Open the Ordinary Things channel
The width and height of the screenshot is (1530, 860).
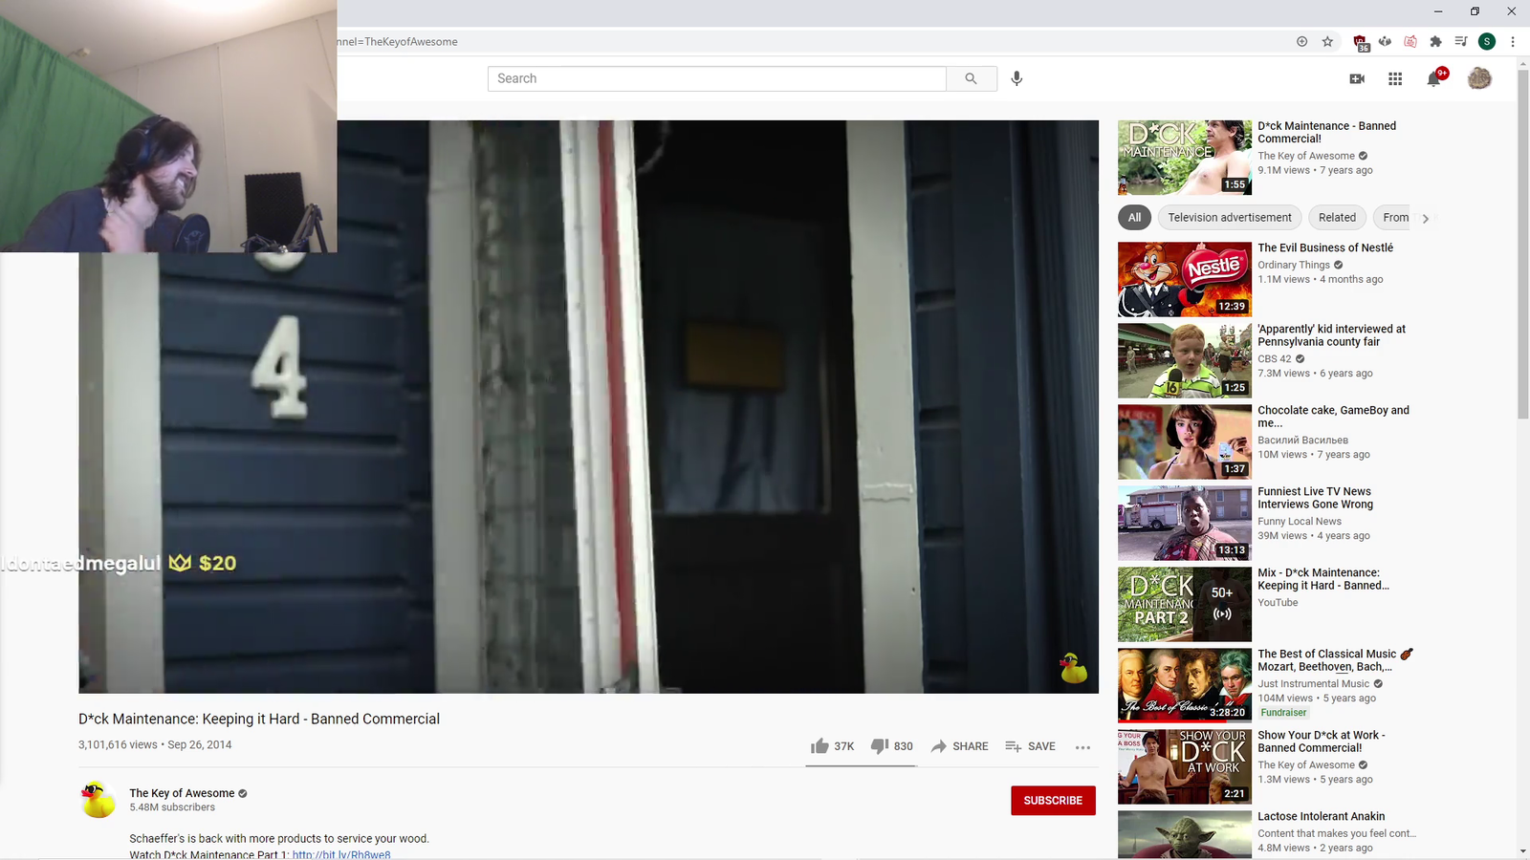click(1294, 265)
